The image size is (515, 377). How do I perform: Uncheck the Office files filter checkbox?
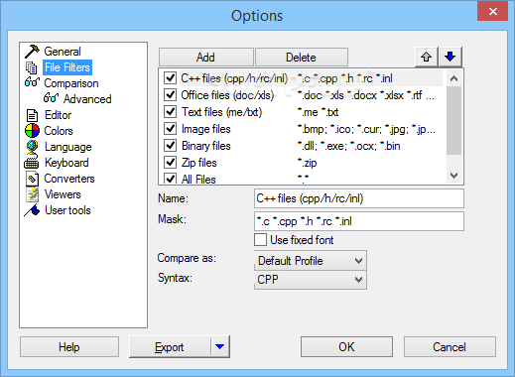pos(170,95)
